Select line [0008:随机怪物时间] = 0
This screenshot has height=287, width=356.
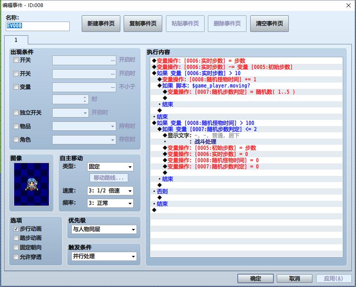tap(246, 161)
